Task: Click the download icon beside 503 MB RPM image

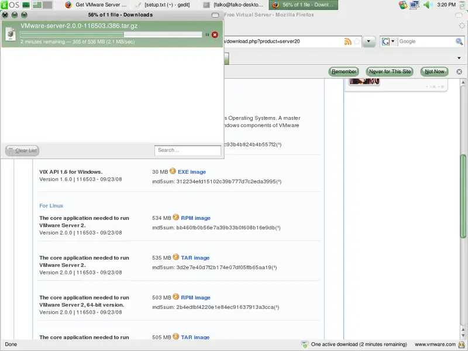Action: (176, 297)
